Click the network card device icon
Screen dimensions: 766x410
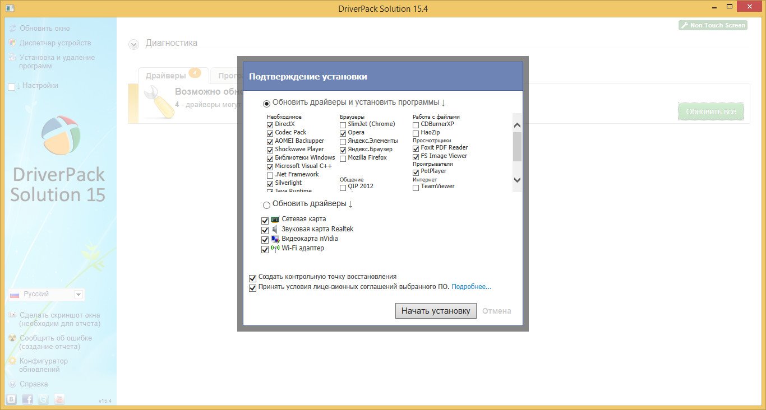pyautogui.click(x=275, y=220)
